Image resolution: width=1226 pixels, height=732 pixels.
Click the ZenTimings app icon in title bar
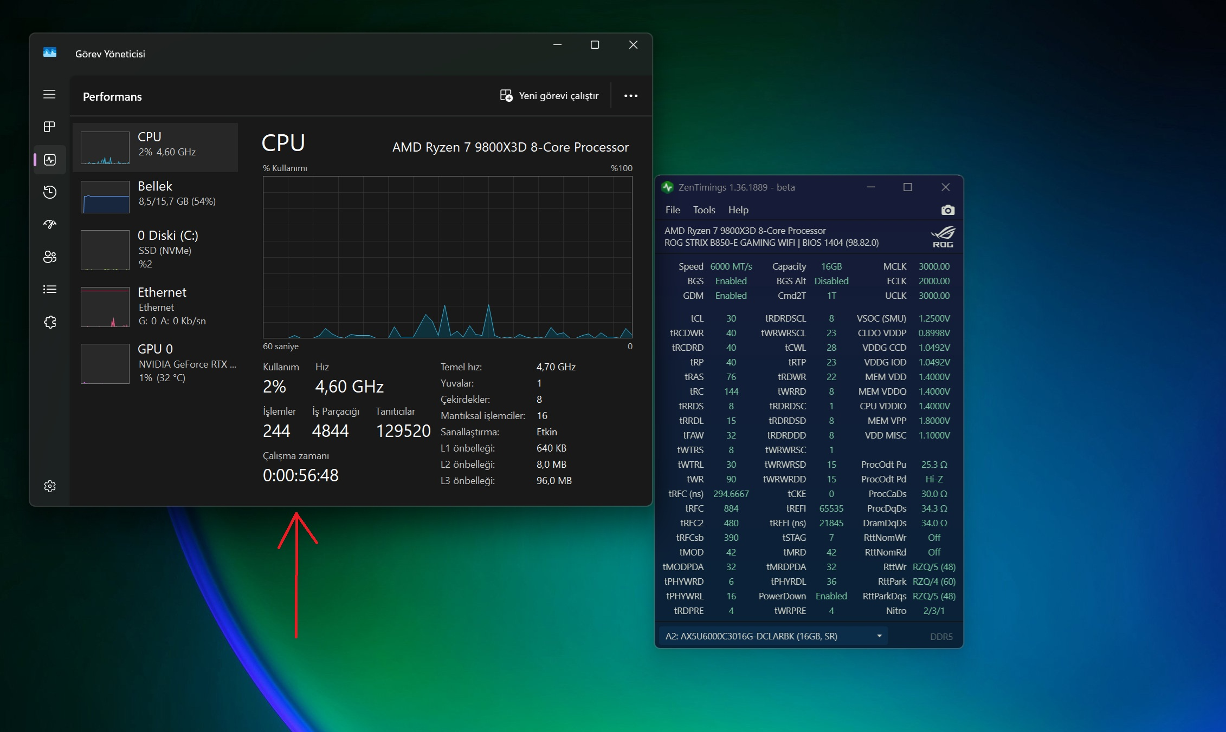(x=667, y=187)
